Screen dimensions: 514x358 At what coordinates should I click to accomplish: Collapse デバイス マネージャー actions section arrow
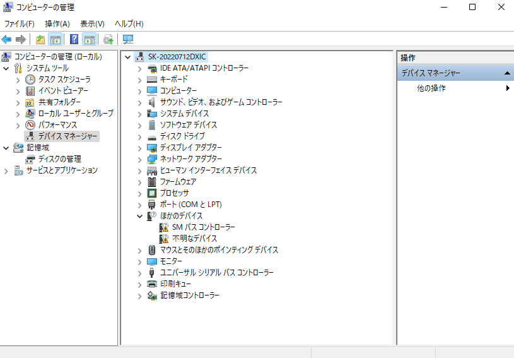pos(507,73)
